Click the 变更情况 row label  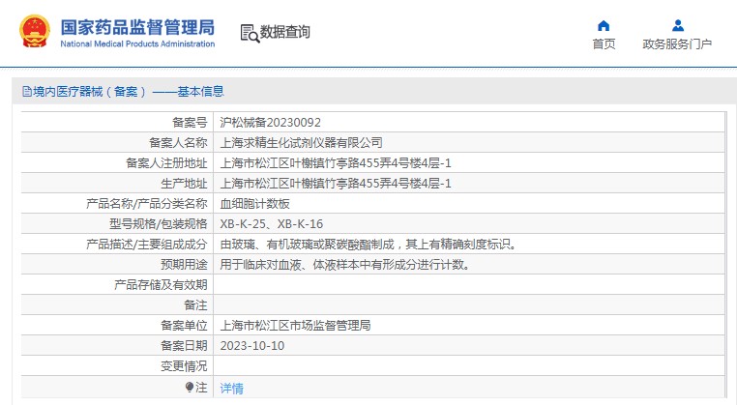pyautogui.click(x=184, y=366)
